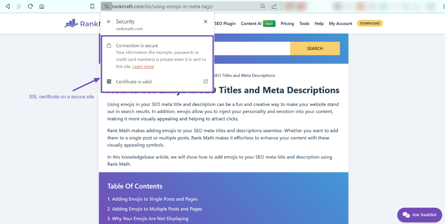Click the site information icon in address bar
Image resolution: width=445 pixels, height=224 pixels.
click(x=107, y=6)
